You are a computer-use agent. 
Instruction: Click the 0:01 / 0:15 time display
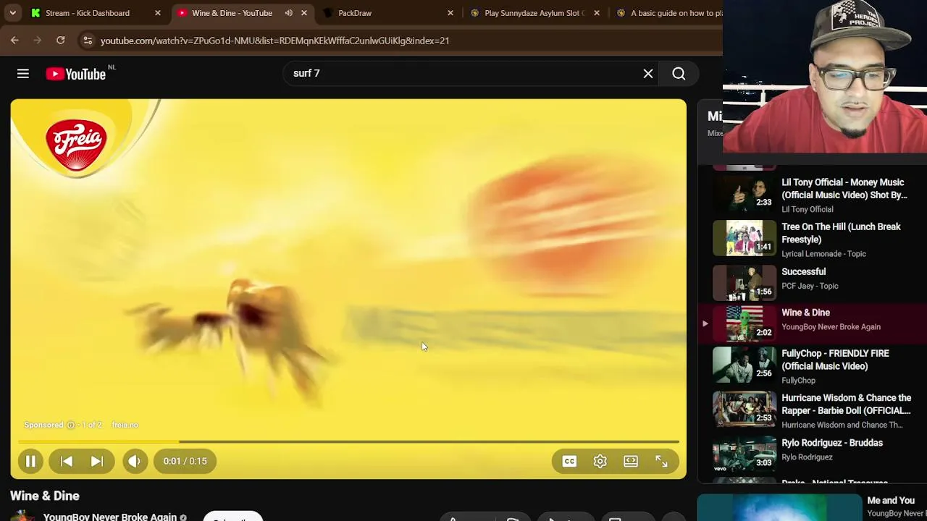pyautogui.click(x=185, y=461)
